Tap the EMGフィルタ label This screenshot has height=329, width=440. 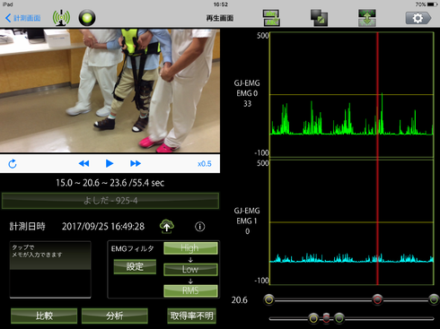(132, 248)
